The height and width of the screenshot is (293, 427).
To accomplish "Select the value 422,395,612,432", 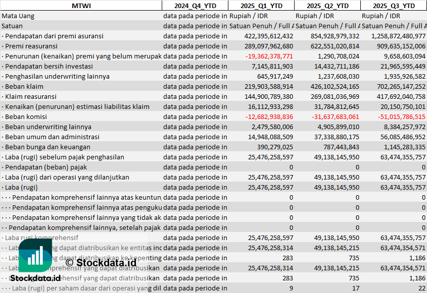I will click(x=269, y=36).
